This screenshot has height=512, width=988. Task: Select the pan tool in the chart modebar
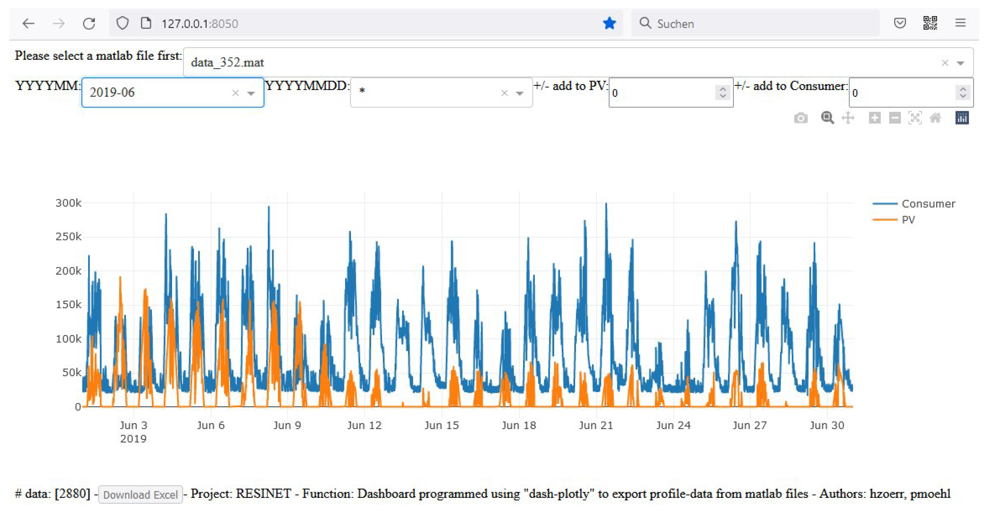click(x=848, y=118)
